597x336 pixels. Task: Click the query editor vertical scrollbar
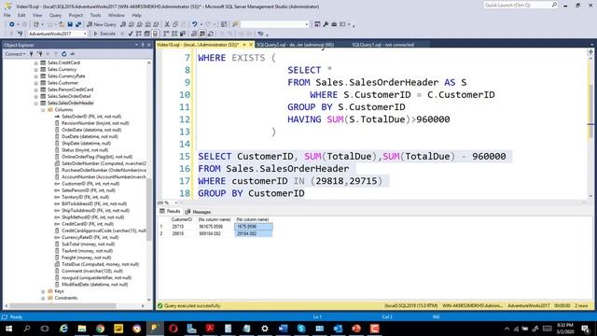[590, 110]
